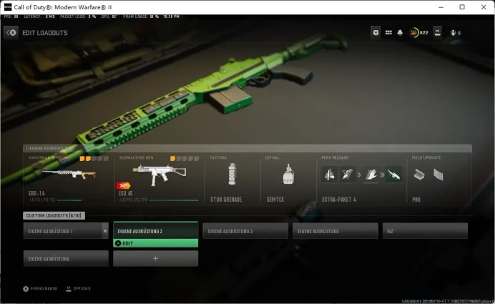Viewport: 495px width, 304px height.
Task: Click the double XP token badge
Action: click(124, 186)
